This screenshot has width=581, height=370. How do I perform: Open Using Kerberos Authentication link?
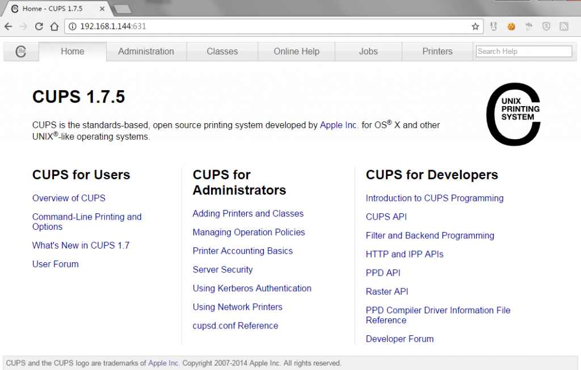[252, 288]
